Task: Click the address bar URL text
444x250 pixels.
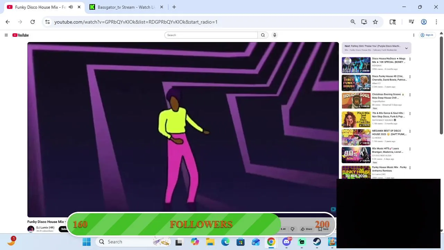Action: [x=136, y=22]
